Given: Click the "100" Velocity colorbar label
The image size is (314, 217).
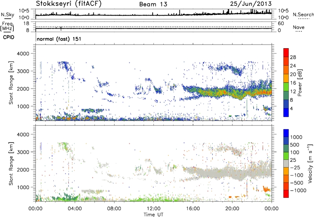Looking at the screenshot, I should 295,152.
